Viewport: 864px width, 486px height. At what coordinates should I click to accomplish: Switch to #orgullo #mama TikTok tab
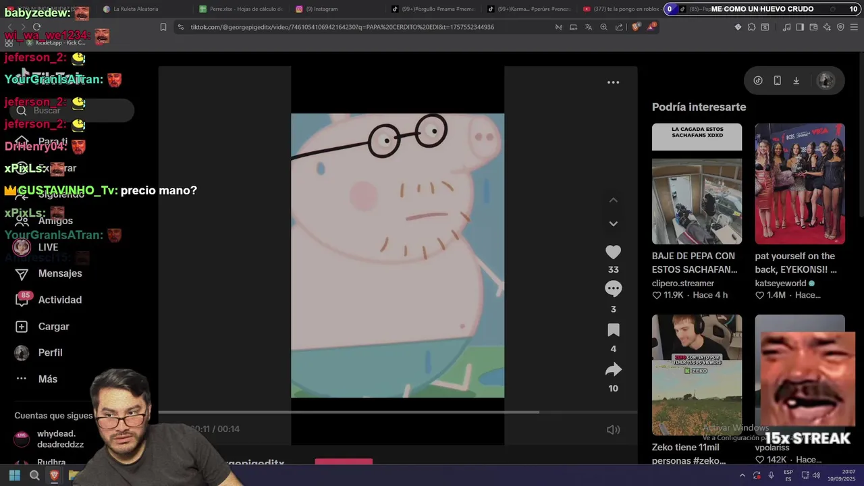coord(433,9)
